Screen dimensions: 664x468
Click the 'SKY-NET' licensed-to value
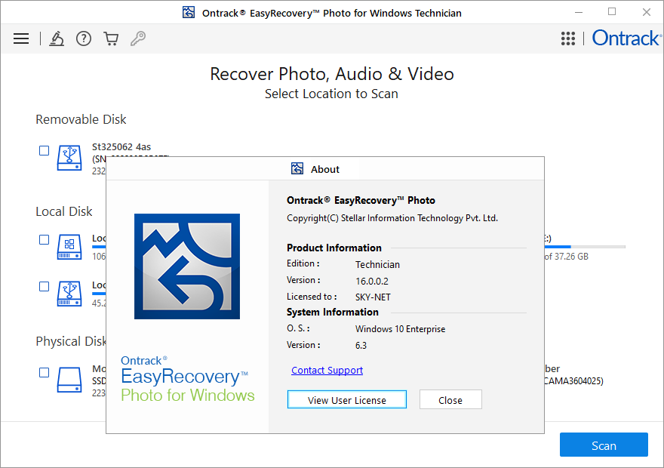point(373,297)
